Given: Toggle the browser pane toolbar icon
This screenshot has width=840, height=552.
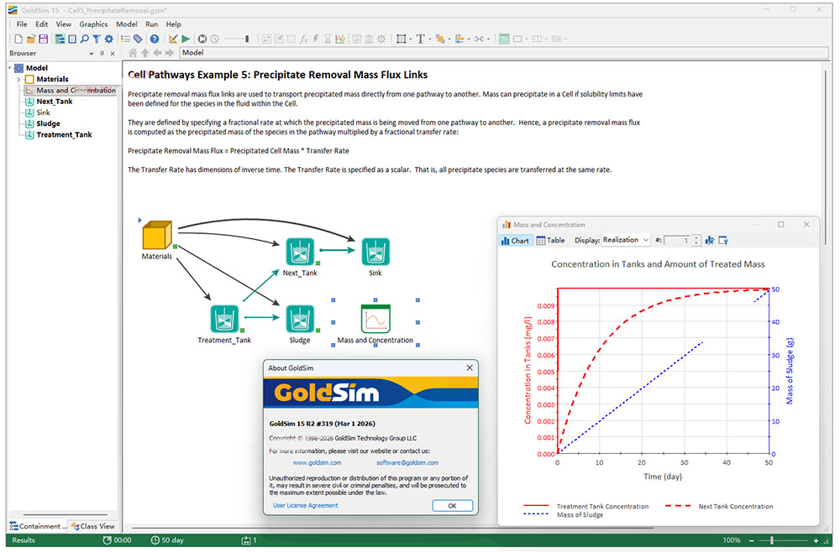Looking at the screenshot, I should pyautogui.click(x=60, y=39).
